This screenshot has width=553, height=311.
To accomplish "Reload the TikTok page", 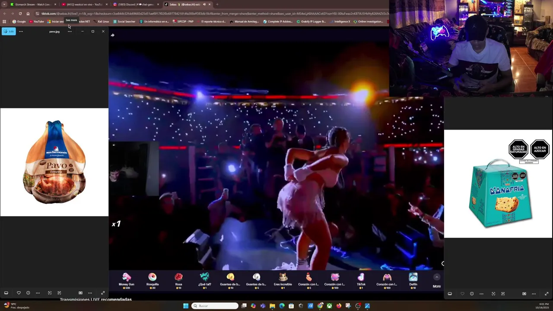I will click(x=20, y=13).
